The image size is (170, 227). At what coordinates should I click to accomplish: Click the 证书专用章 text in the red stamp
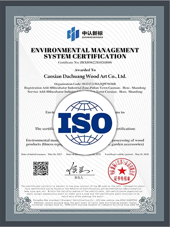(122, 179)
